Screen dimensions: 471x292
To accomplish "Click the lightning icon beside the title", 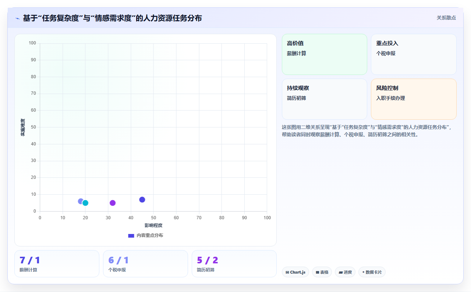I will click(x=17, y=18).
